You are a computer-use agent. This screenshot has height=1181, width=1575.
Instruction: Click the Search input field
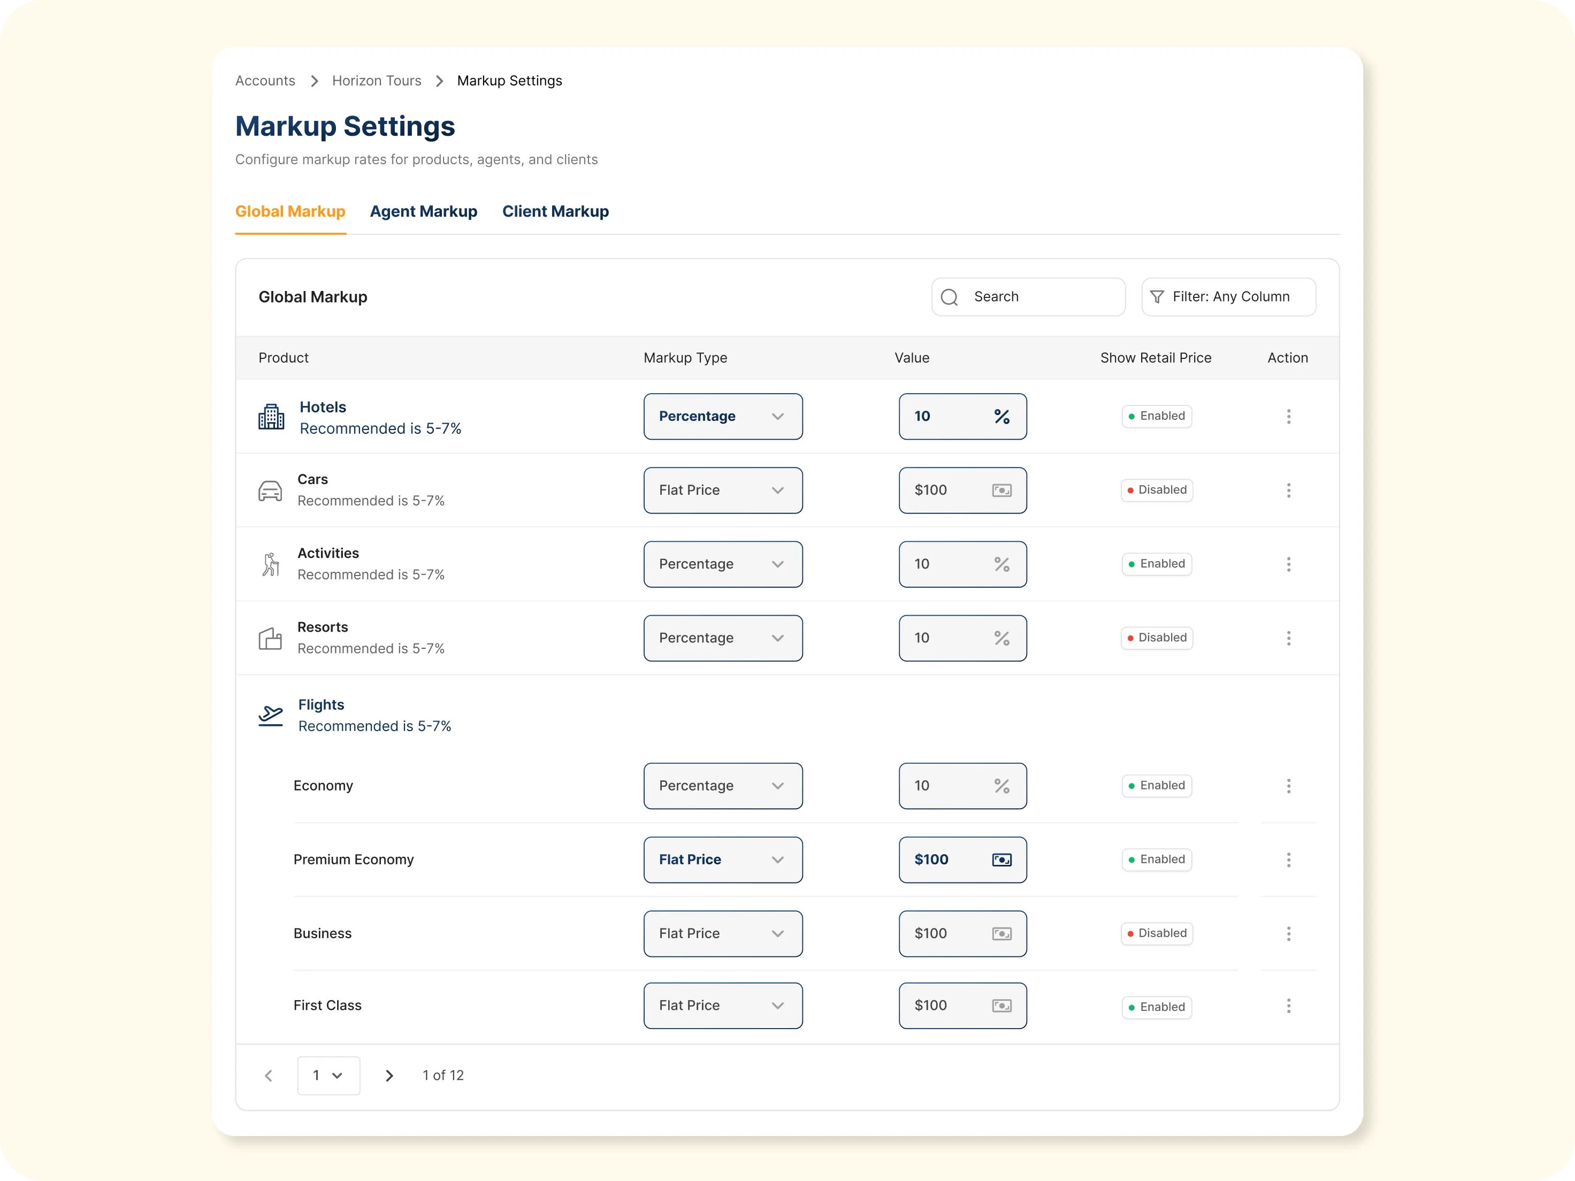[1028, 297]
